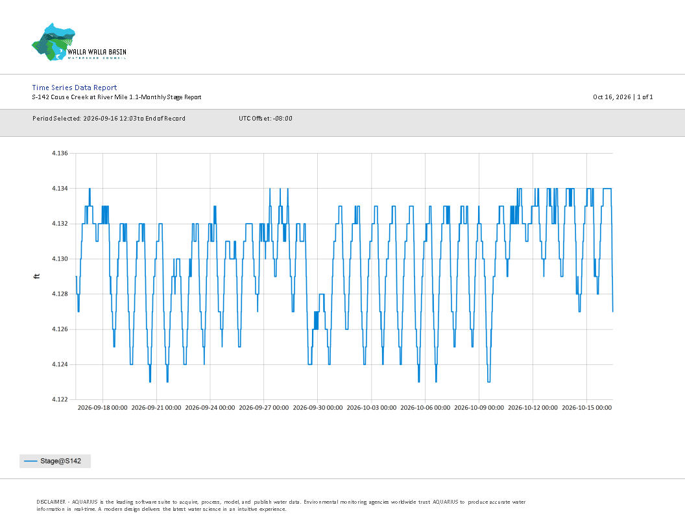The image size is (685, 529).
Task: Click the 2026-09-18 00:00 axis label
Action: tap(102, 408)
